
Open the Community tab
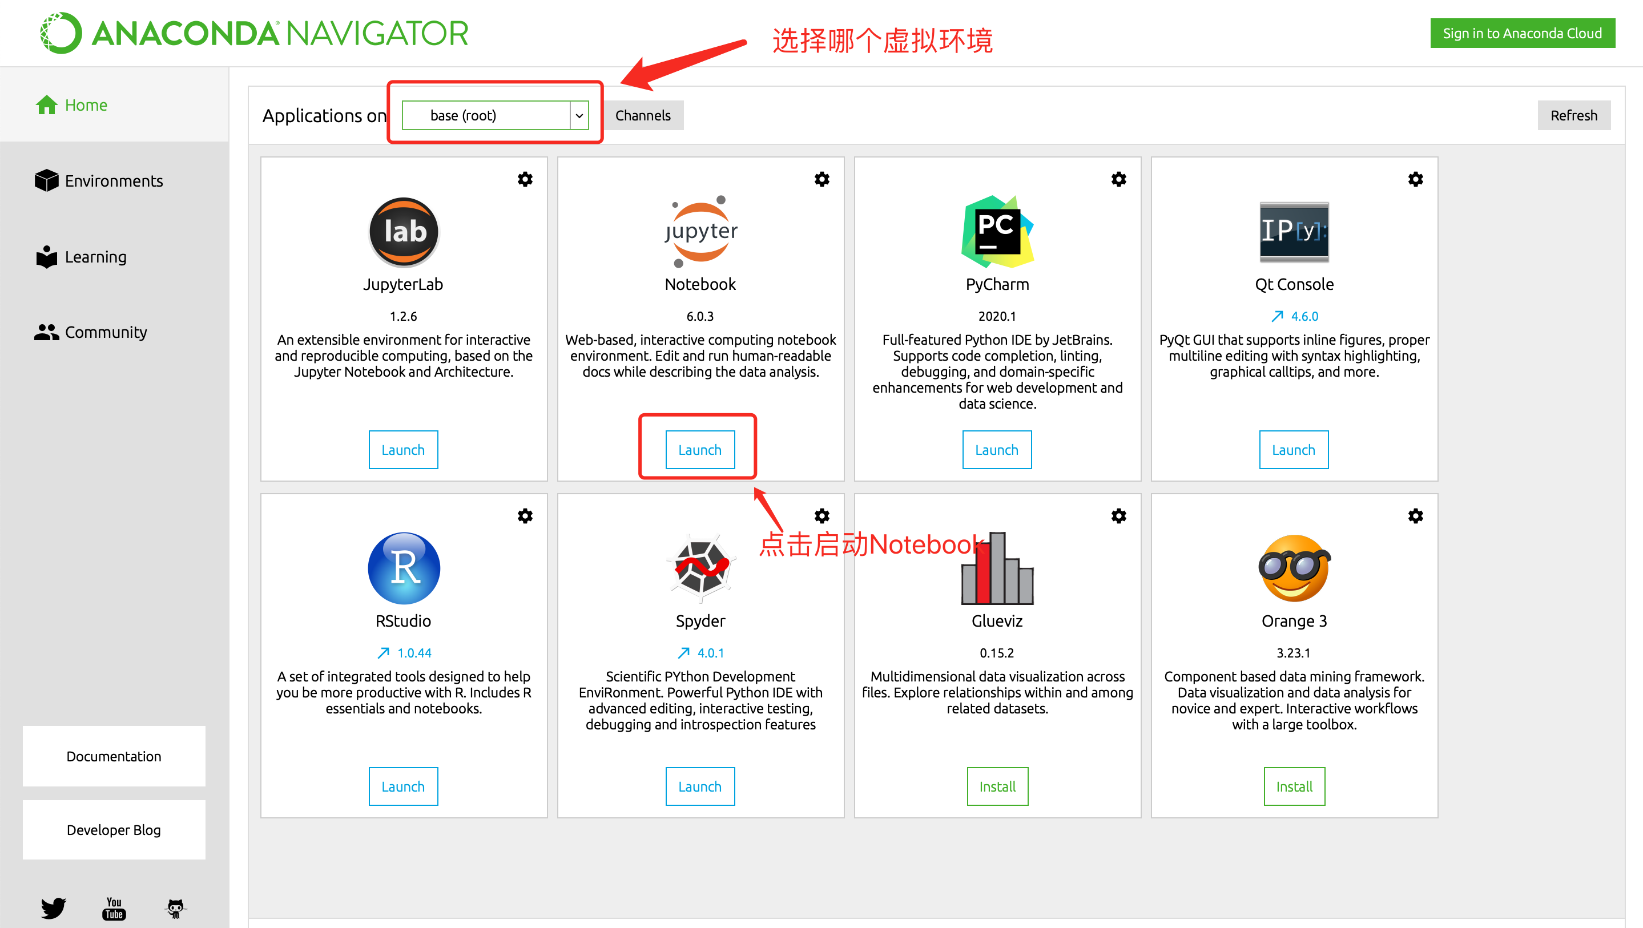(x=91, y=332)
